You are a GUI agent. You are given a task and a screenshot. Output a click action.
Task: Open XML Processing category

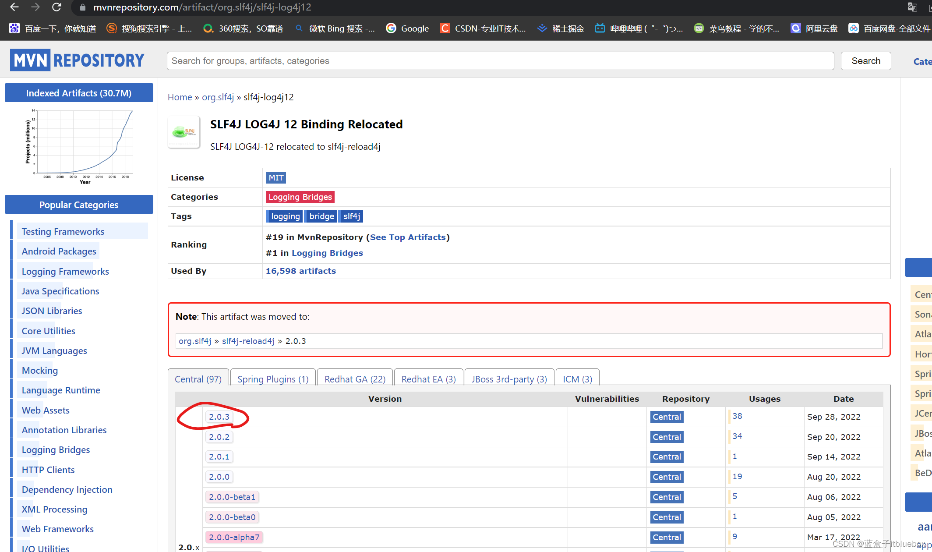(x=54, y=509)
